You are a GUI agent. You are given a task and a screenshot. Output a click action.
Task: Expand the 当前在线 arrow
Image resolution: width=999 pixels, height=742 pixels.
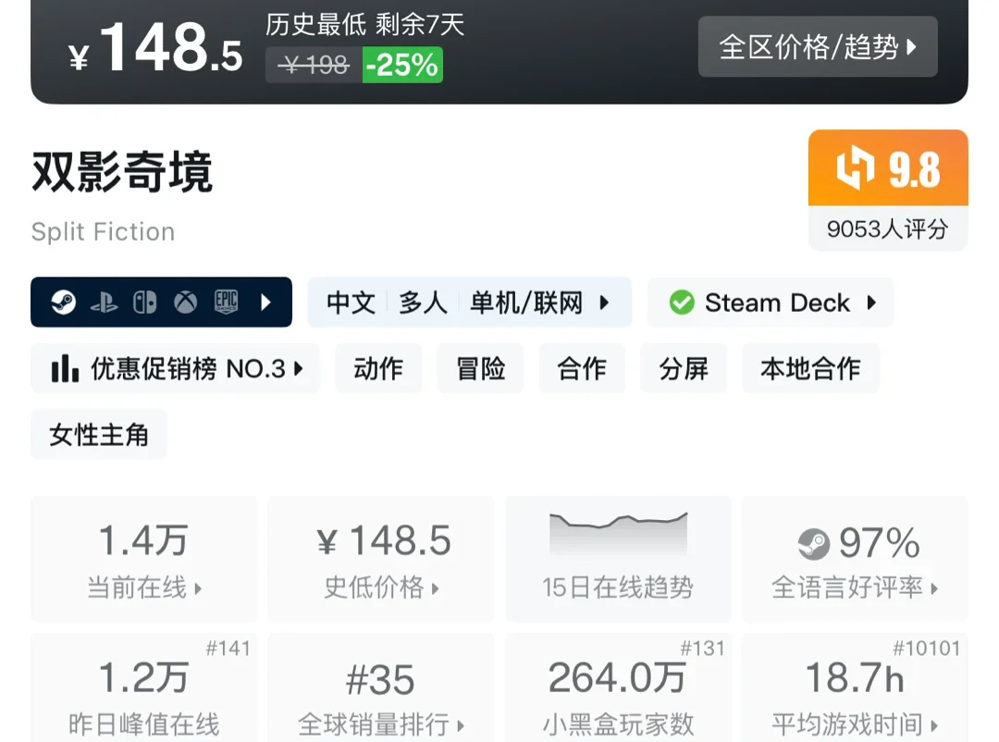(x=198, y=588)
